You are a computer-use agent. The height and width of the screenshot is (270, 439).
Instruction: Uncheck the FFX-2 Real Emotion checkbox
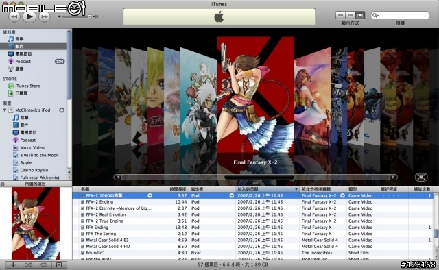point(82,215)
